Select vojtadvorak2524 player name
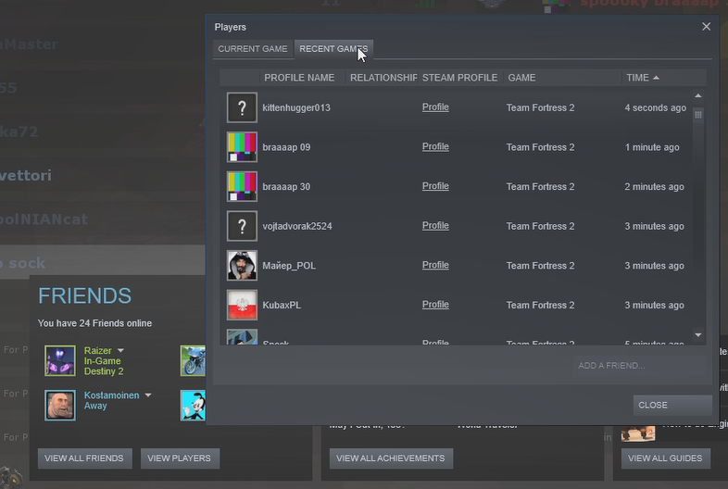Image resolution: width=728 pixels, height=489 pixels. tap(297, 226)
